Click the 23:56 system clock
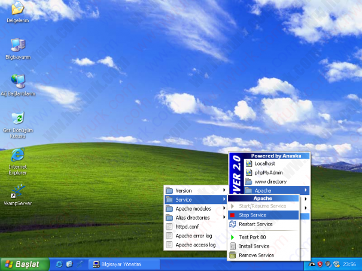This screenshot has height=271, width=362. [349, 264]
